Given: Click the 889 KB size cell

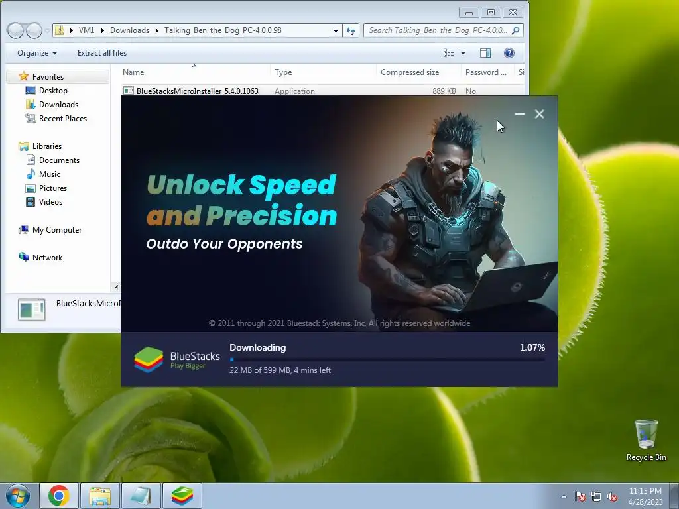Looking at the screenshot, I should point(444,91).
